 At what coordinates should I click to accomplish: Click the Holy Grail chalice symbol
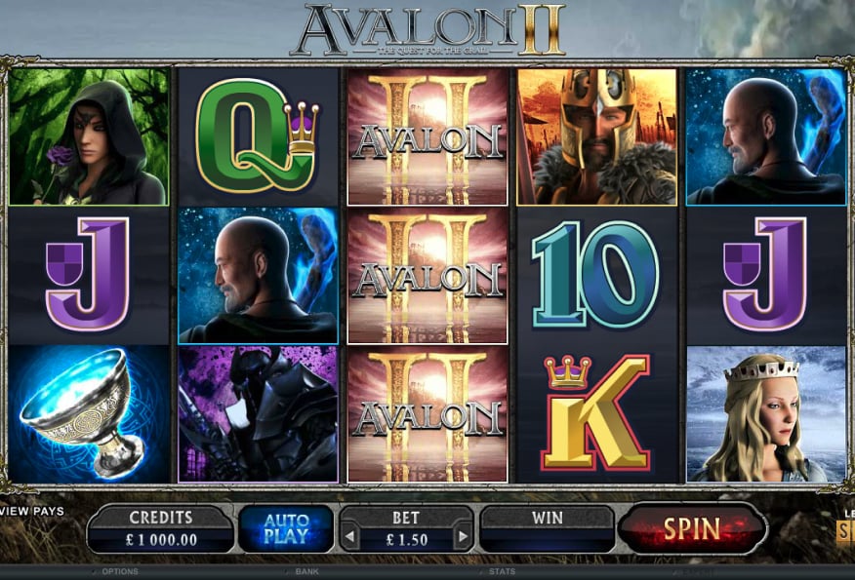point(89,414)
